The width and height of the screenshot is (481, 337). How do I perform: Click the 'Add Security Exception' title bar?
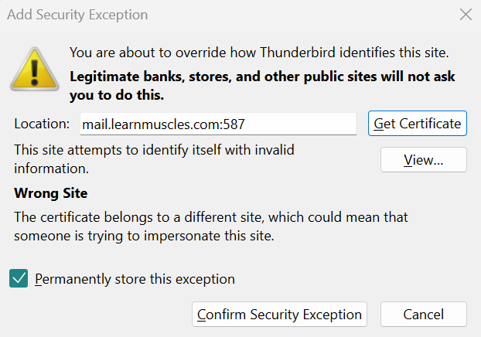tap(77, 15)
